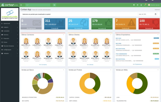Open the BCO OLE loan entry
This screenshot has height=102, width=161.
coord(118,38)
